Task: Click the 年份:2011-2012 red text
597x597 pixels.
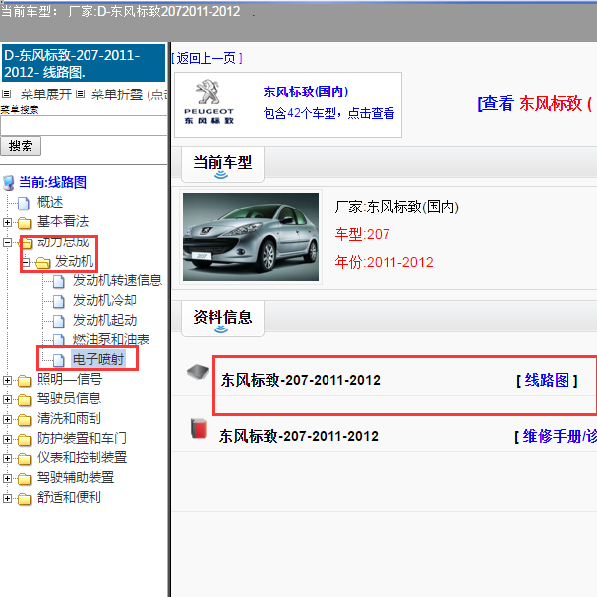Action: [385, 262]
